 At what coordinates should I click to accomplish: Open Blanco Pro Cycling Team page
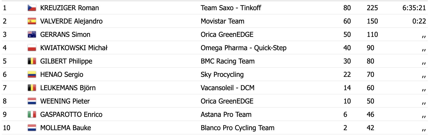point(238,128)
